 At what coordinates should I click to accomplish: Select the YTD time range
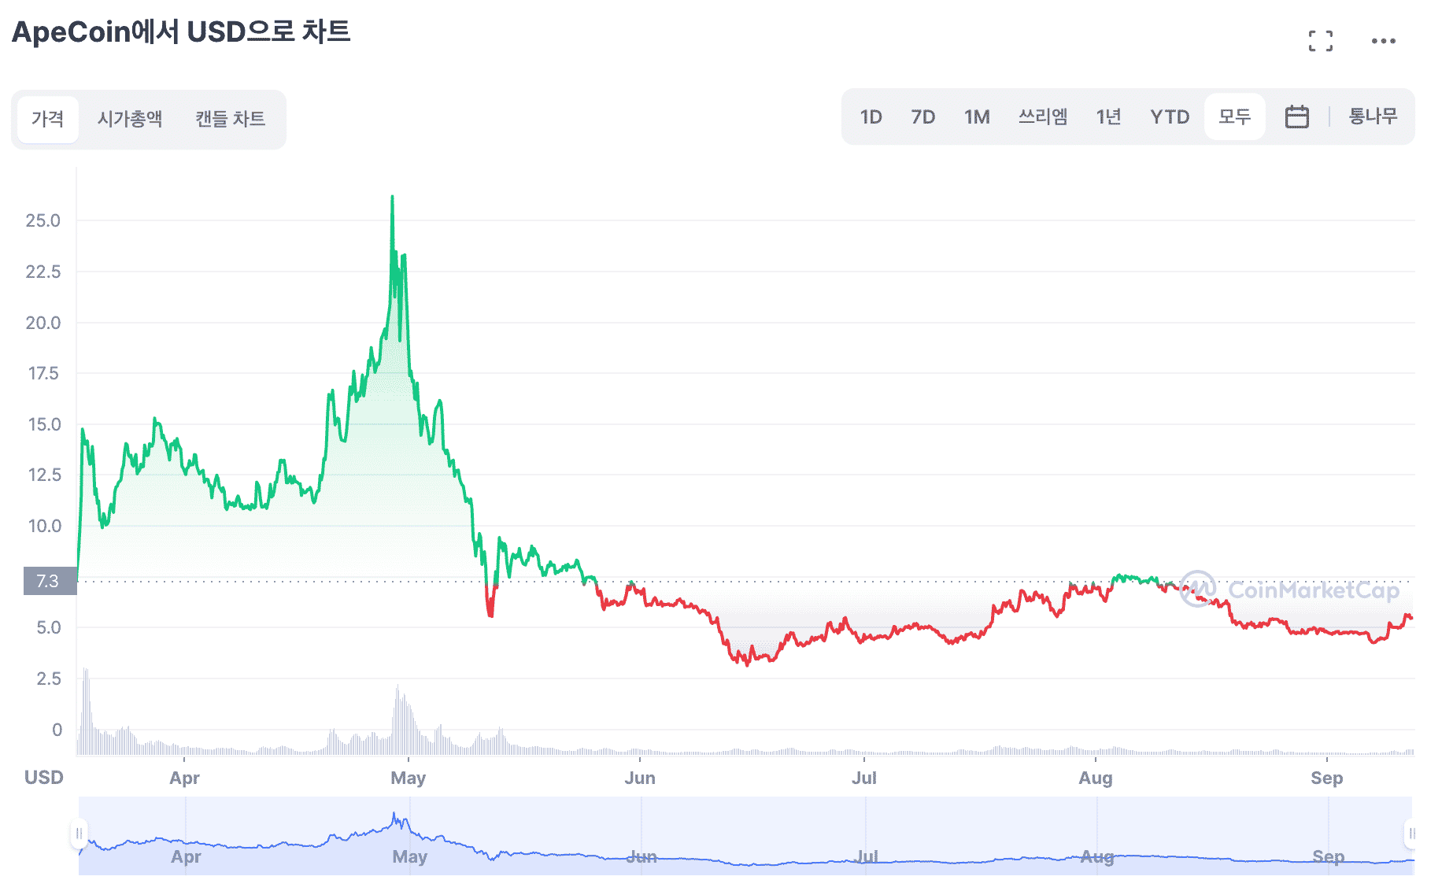coord(1170,116)
